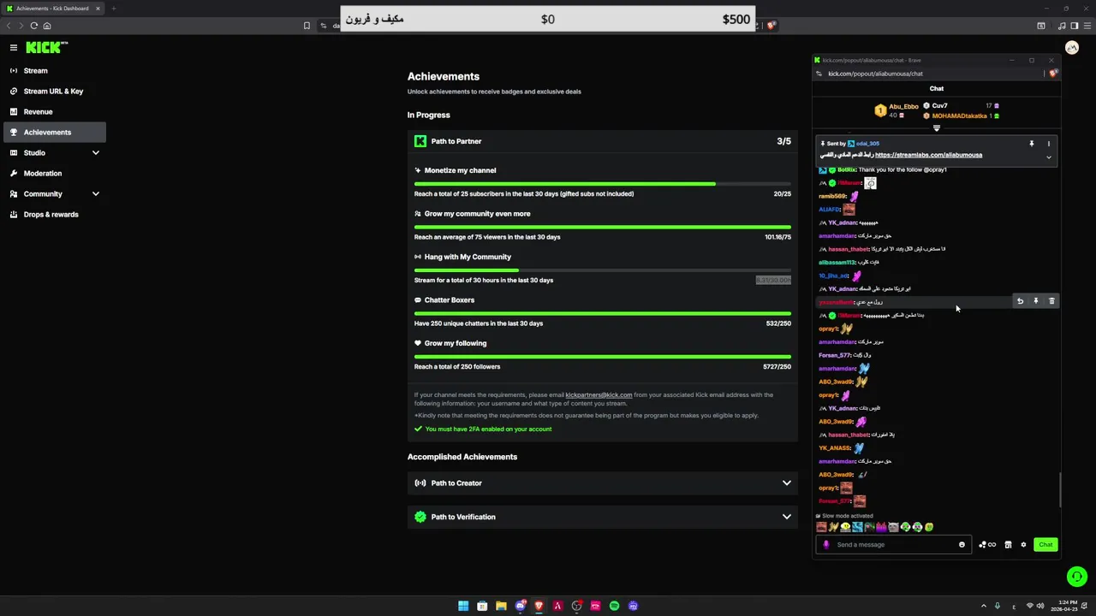Open the profile avatar in the dashboard header
The height and width of the screenshot is (616, 1096).
click(1072, 48)
